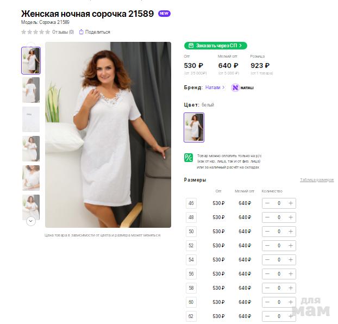Screen dimensions: 338x324
Task: Choose the white color swatch
Action: pos(194,127)
